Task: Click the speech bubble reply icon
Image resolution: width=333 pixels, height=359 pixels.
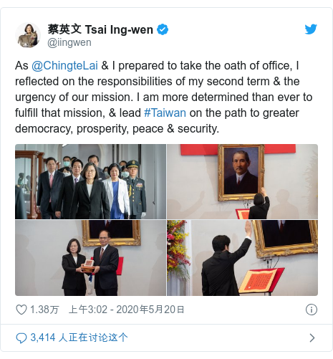Action: point(21,338)
